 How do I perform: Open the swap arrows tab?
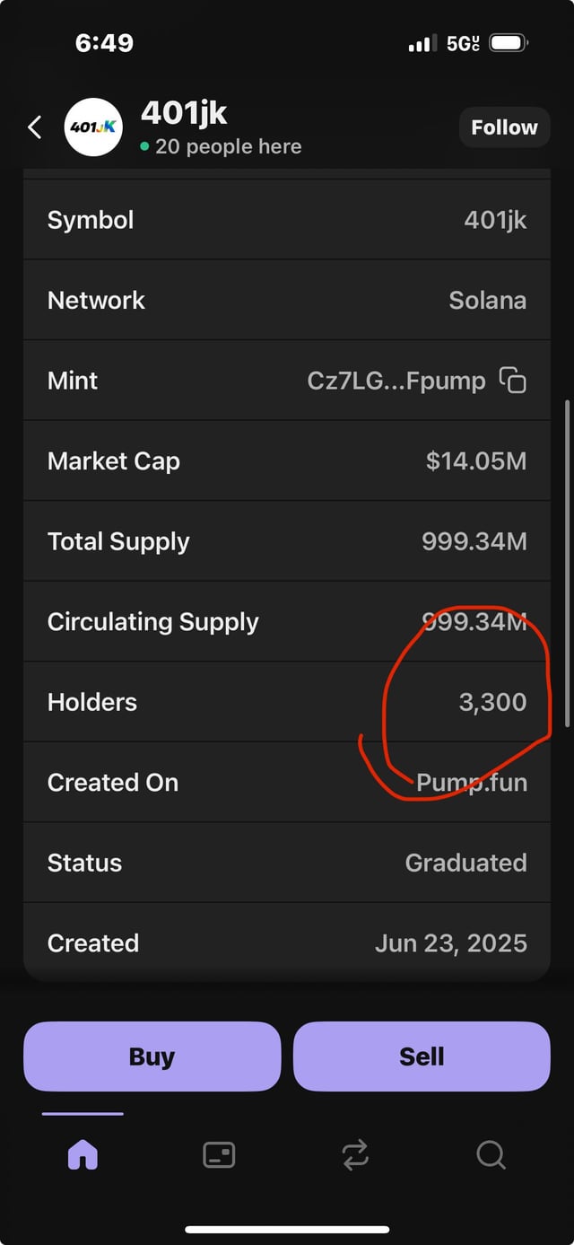355,1154
